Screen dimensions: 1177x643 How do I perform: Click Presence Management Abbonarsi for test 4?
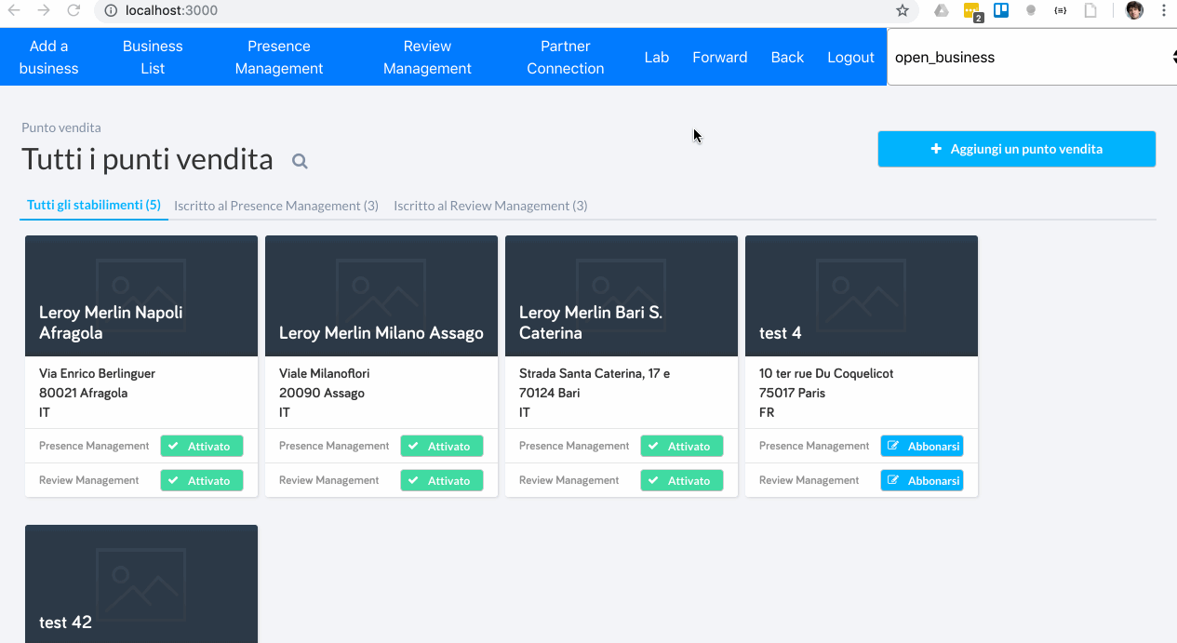(922, 446)
